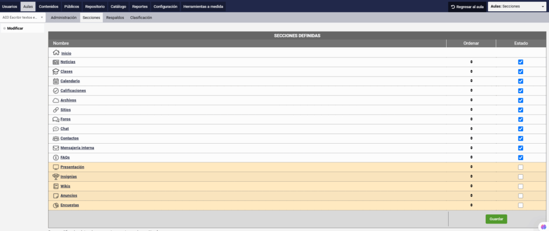Click the graduation cap icon for Clases
Screen dimensions: 549x231
click(56, 71)
